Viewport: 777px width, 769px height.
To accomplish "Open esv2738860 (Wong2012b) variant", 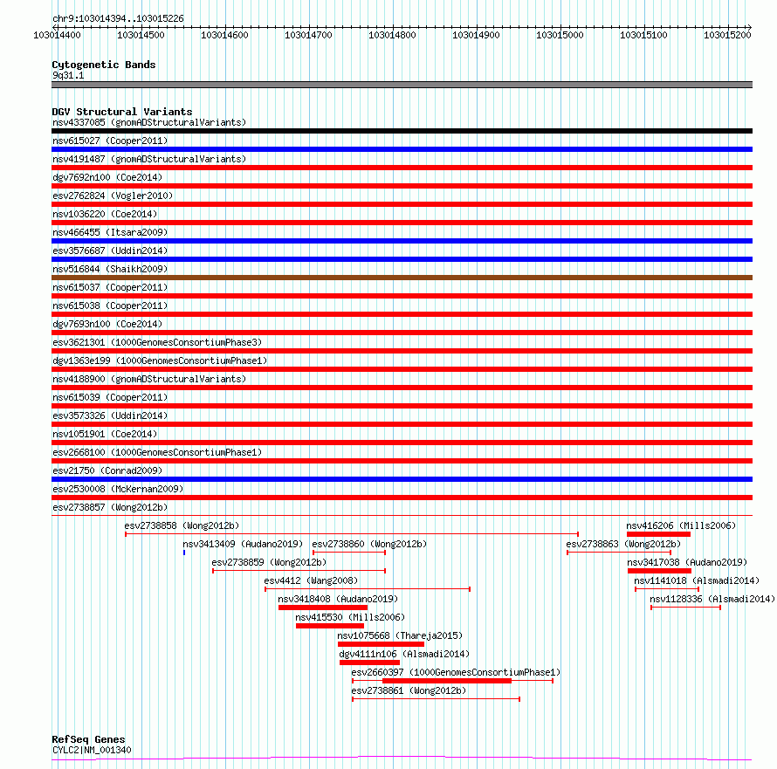I will (x=369, y=544).
